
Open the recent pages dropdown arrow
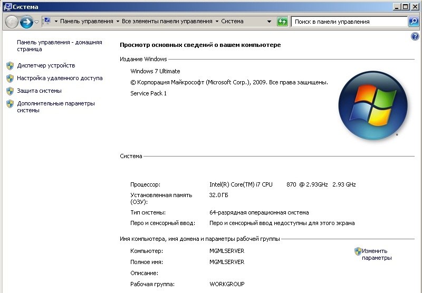pyautogui.click(x=37, y=22)
